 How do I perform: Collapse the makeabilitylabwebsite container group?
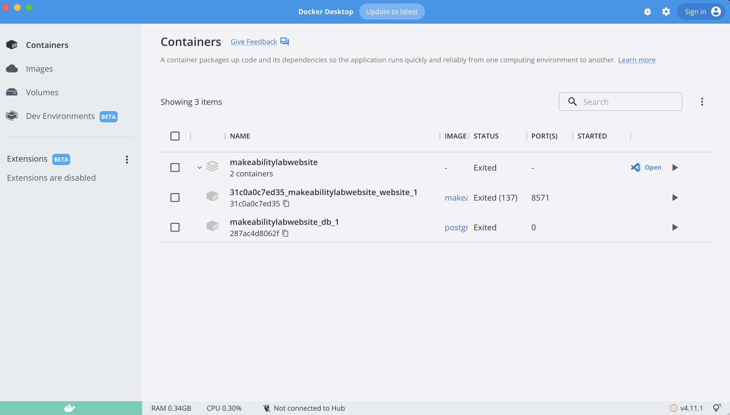pos(199,167)
